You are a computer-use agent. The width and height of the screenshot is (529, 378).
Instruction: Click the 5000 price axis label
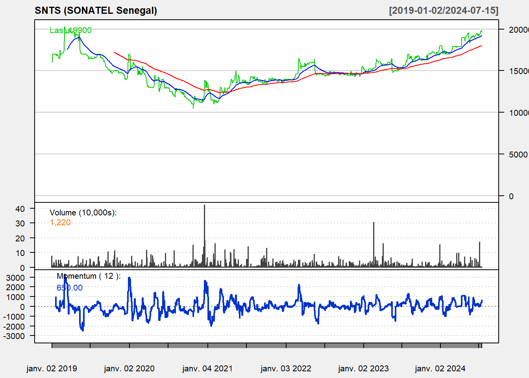click(x=518, y=155)
